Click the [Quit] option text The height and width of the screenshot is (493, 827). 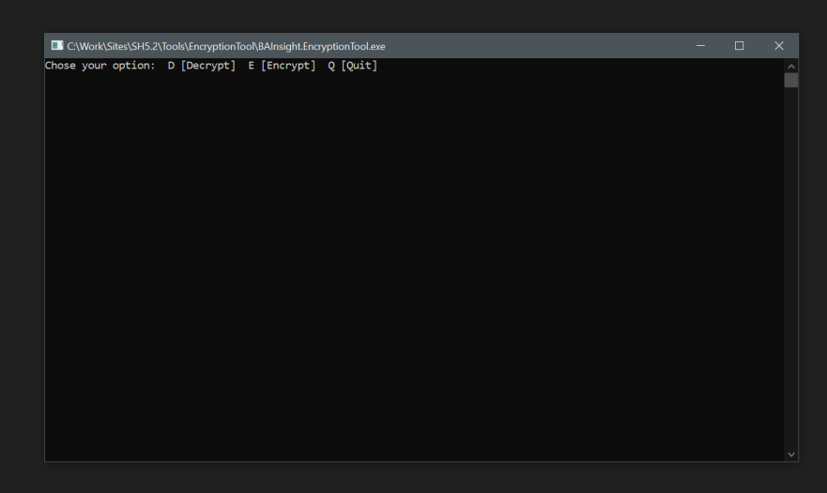click(359, 66)
